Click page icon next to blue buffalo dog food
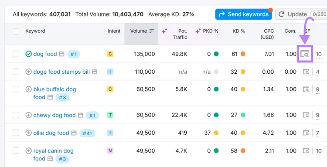The height and width of the screenshot is (167, 327). (x=50, y=97)
